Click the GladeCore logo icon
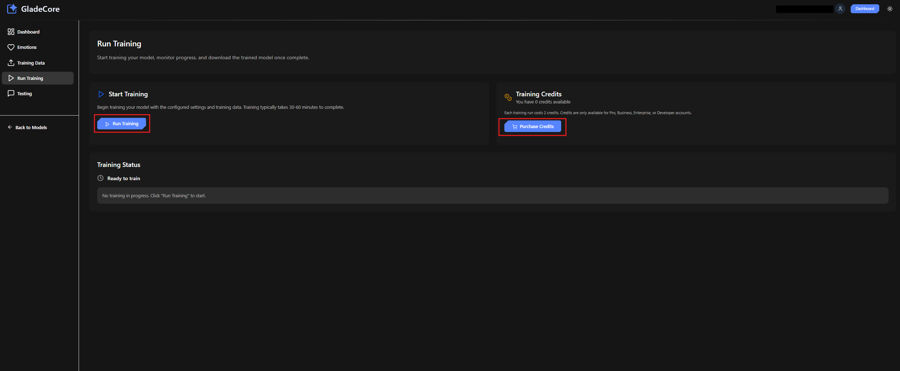900x371 pixels. [12, 9]
